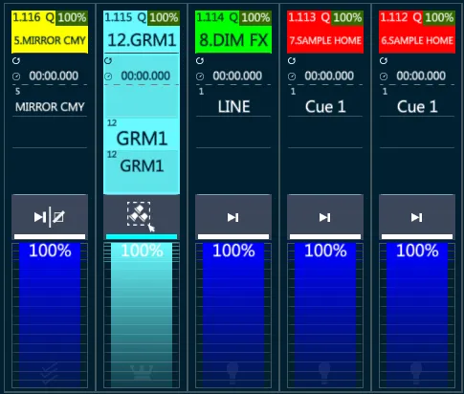Click 100% rate box on executor 1.112
The image size is (464, 394).
439,18
